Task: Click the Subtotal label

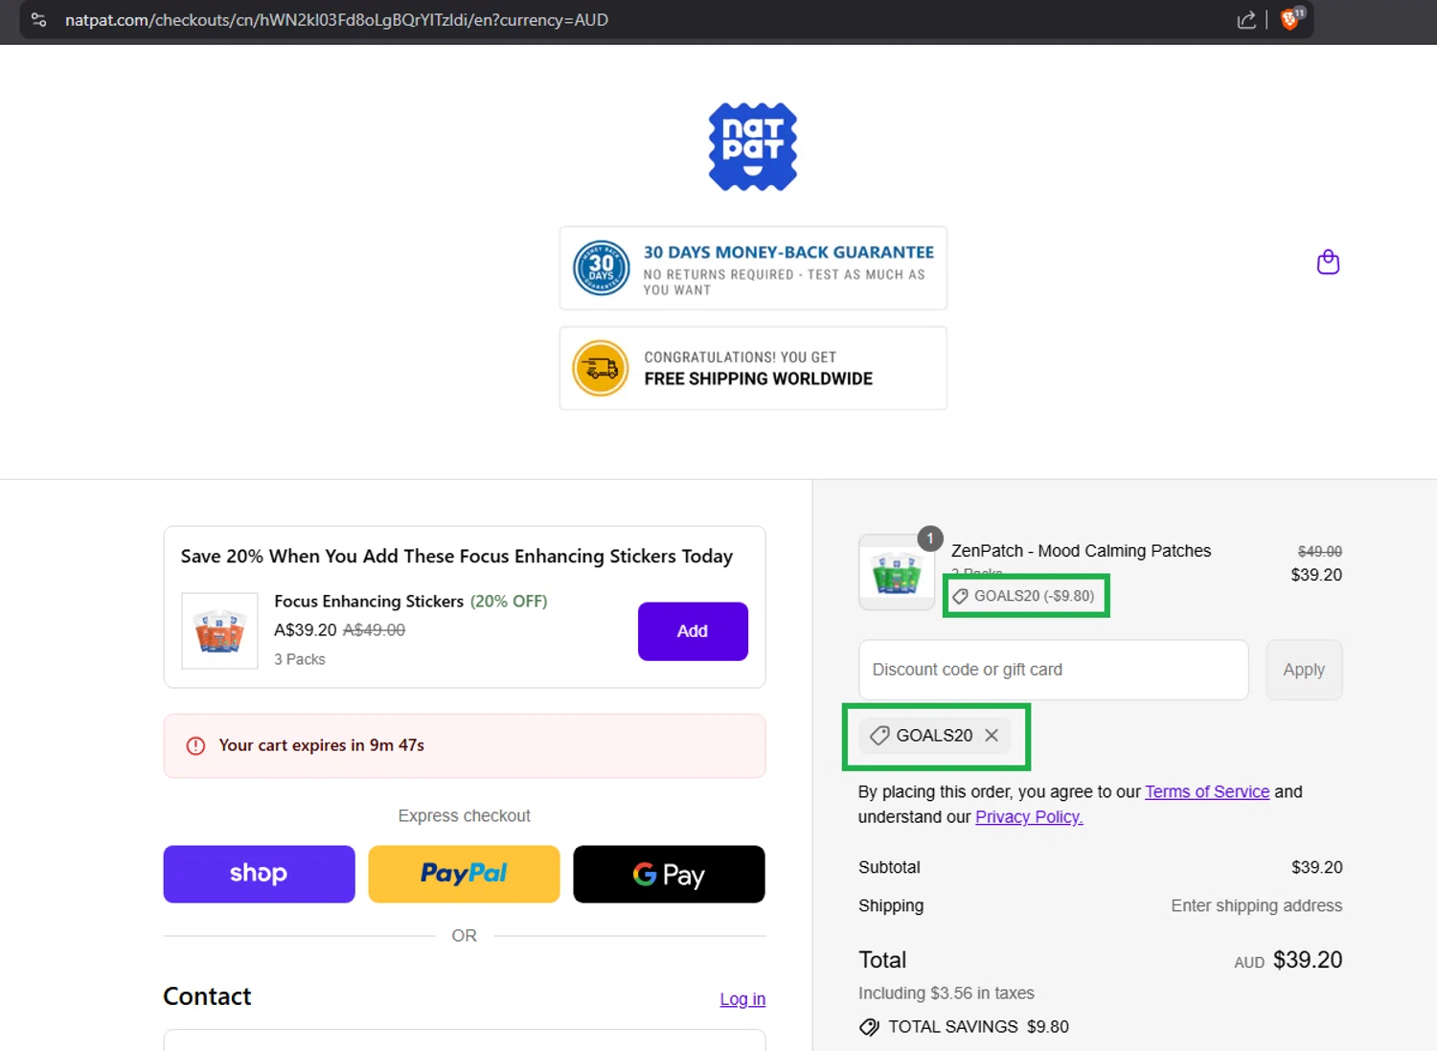Action: [x=889, y=867]
